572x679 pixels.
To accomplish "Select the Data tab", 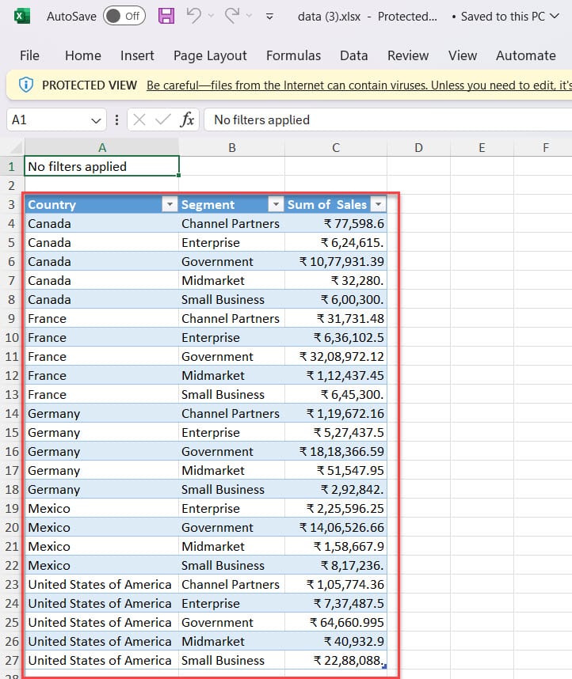I will pyautogui.click(x=354, y=55).
